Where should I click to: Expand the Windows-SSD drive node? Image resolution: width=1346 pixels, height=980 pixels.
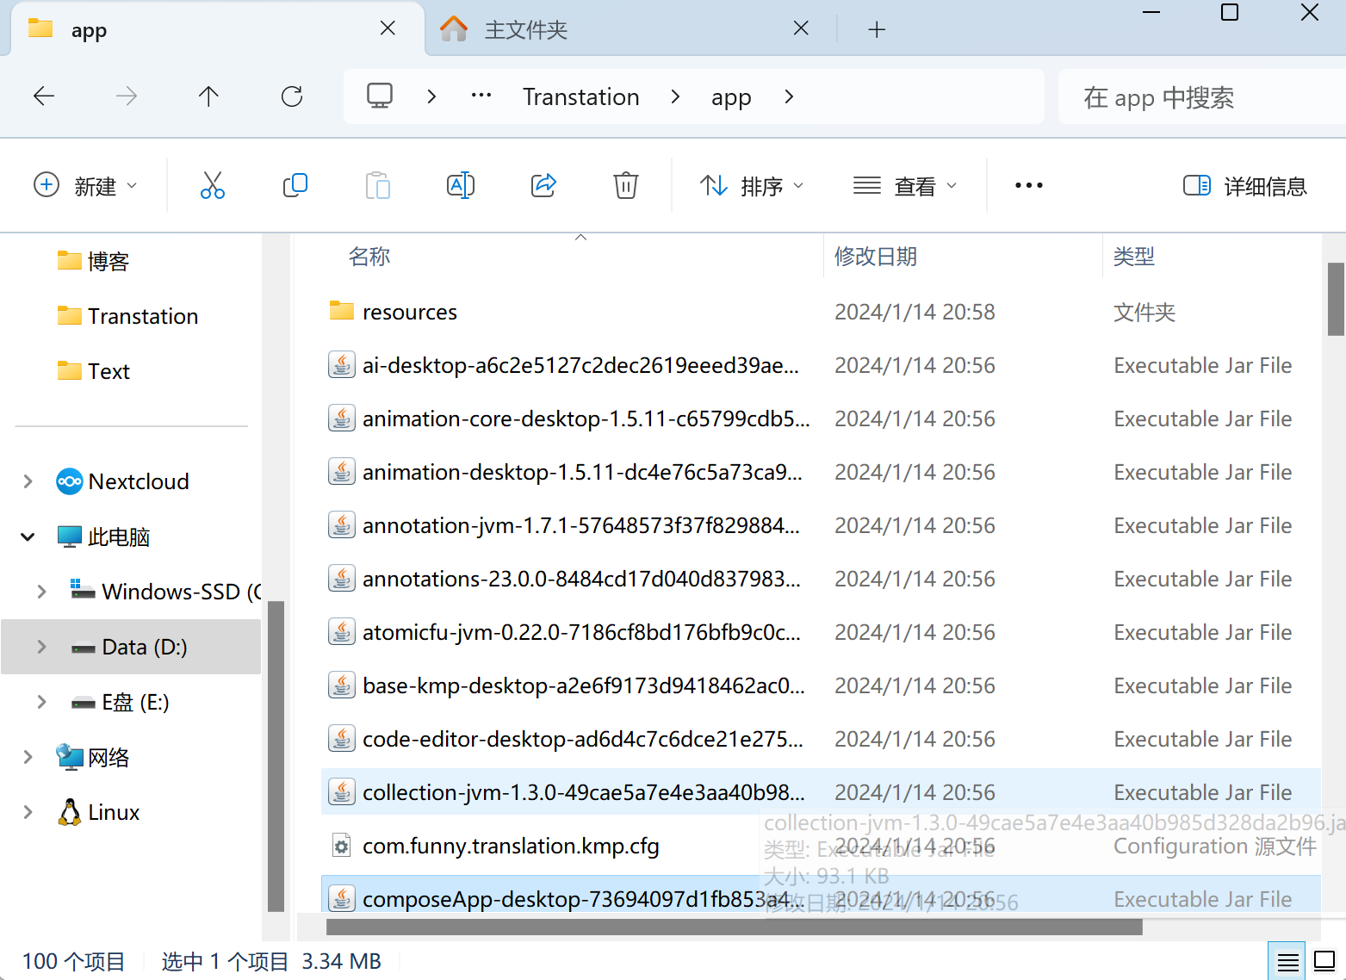[41, 592]
